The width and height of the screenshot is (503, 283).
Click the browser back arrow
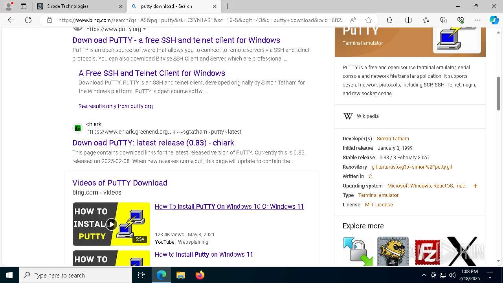click(11, 20)
